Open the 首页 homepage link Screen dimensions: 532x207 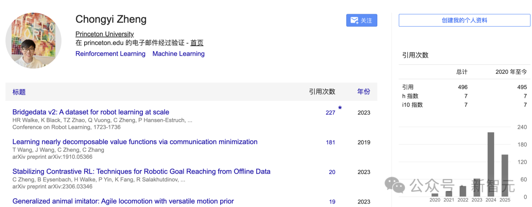[197, 43]
